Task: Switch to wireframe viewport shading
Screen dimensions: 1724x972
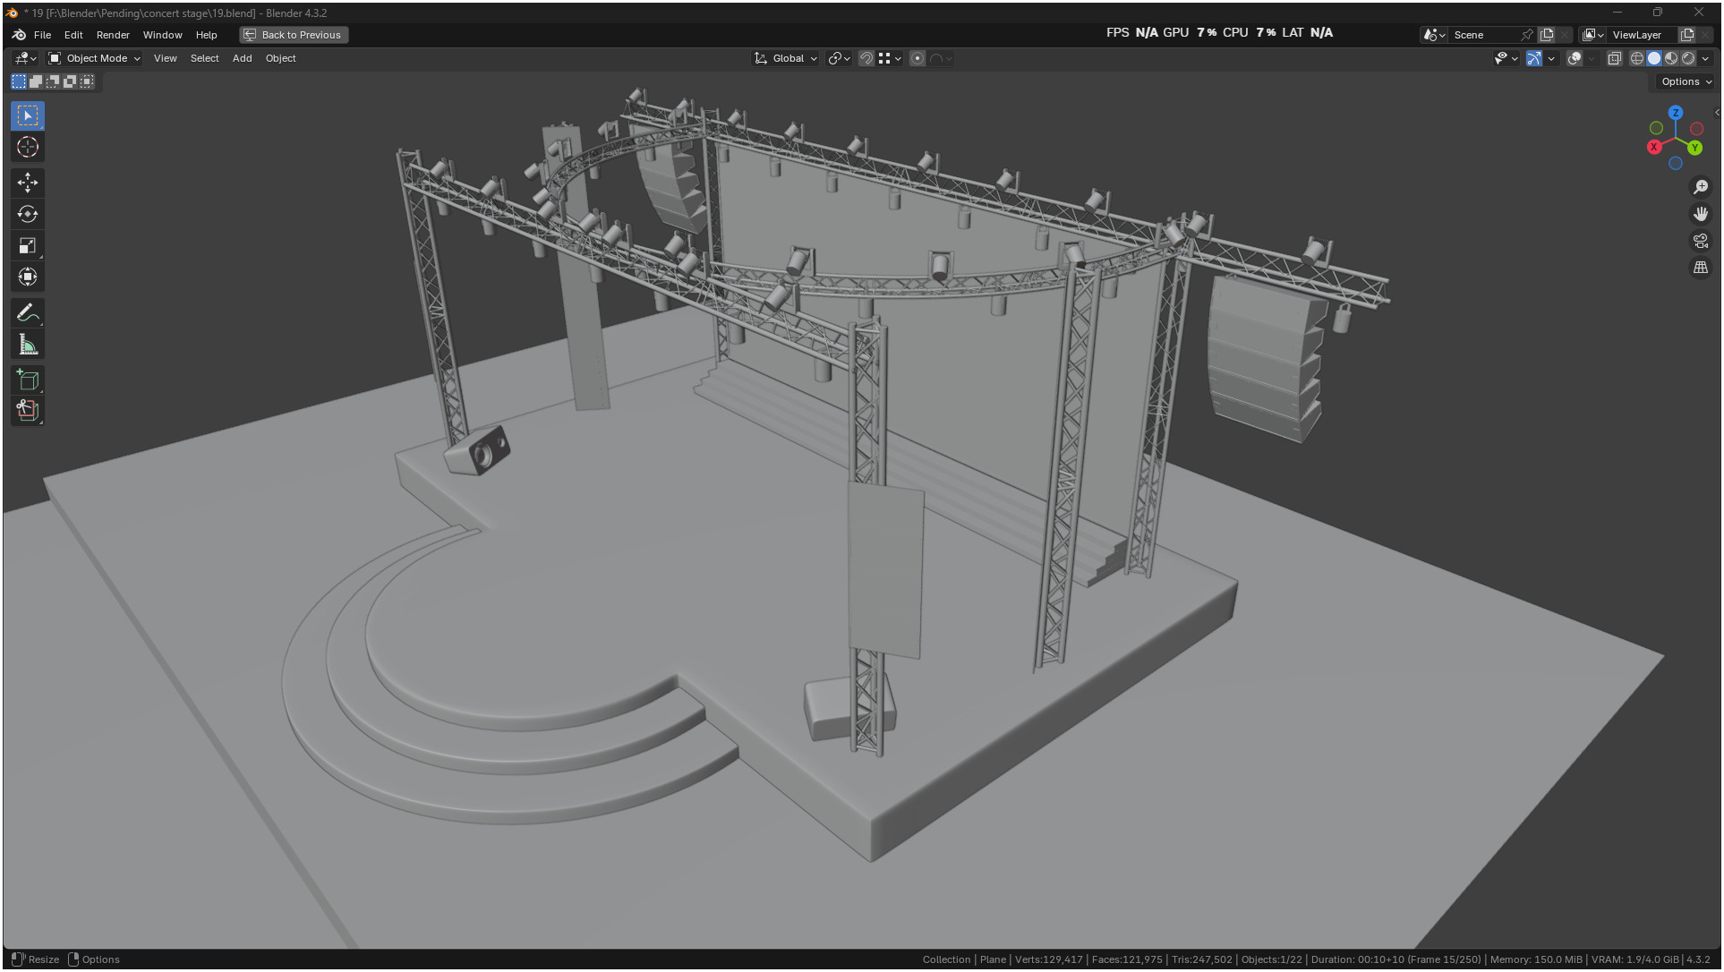Action: click(x=1637, y=58)
